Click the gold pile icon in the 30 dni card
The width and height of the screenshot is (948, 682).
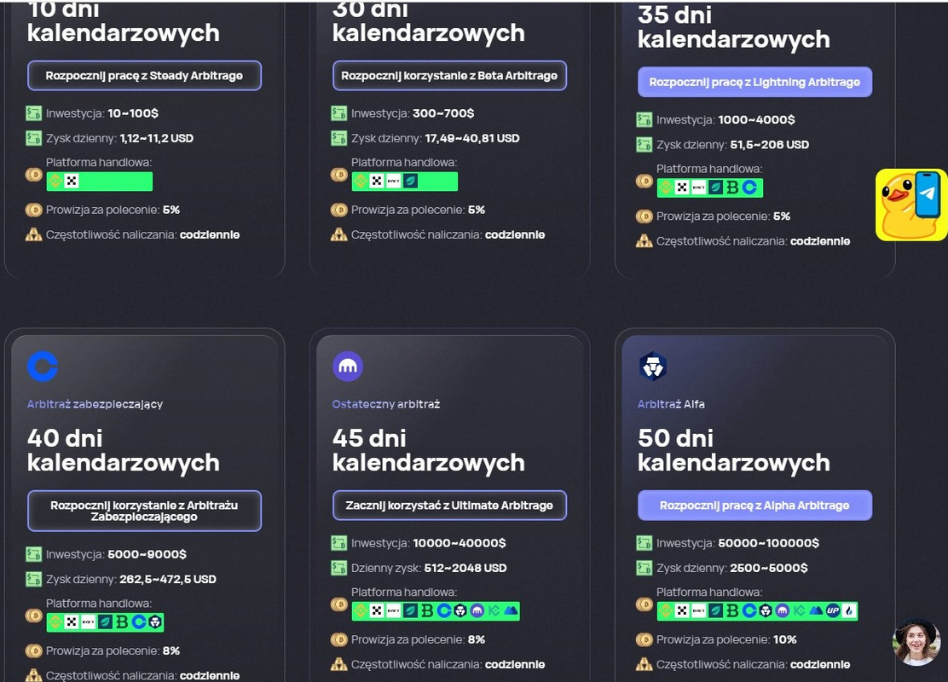[x=339, y=234]
